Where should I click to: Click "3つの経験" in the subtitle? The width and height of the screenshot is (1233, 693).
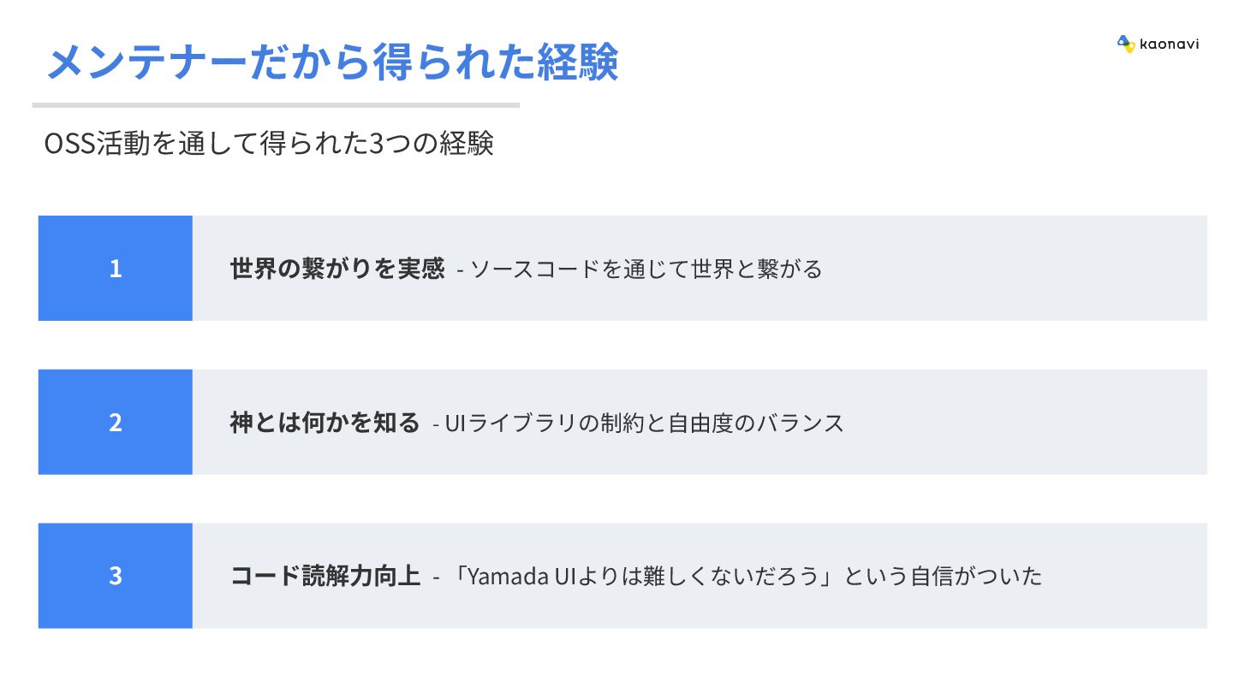click(x=431, y=144)
